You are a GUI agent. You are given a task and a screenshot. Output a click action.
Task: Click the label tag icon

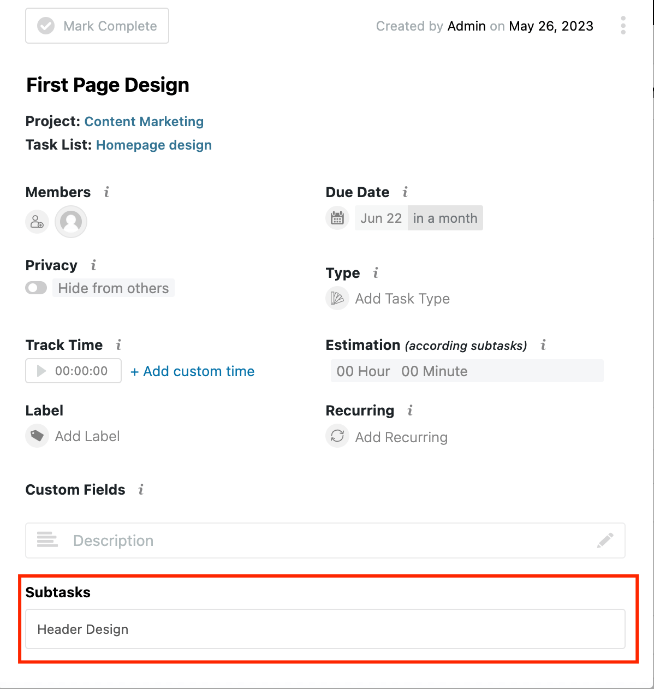(37, 436)
